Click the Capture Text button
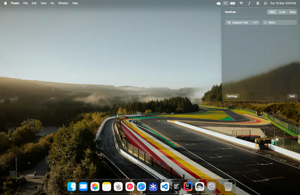Viewport: 300px width, 195px height. coord(242,22)
